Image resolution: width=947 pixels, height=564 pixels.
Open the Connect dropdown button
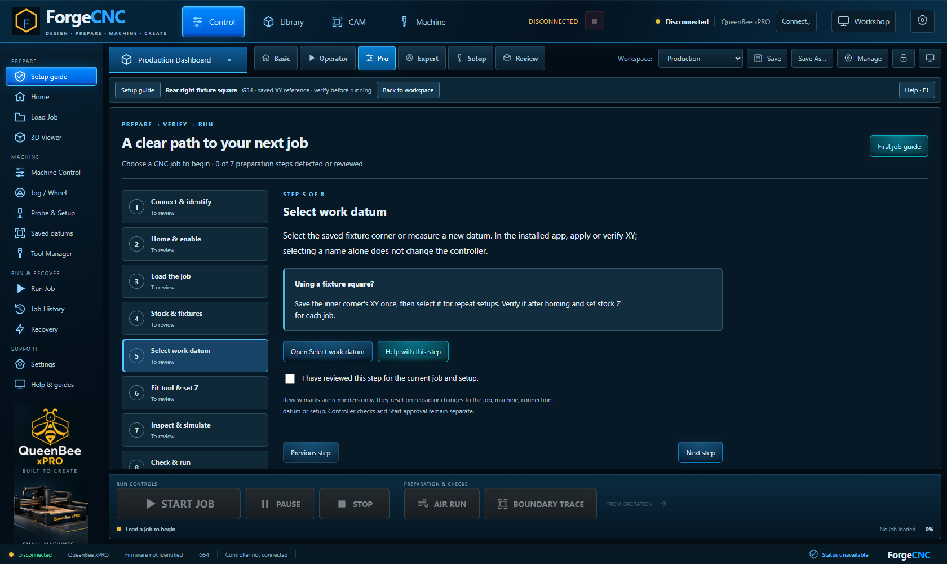(796, 21)
